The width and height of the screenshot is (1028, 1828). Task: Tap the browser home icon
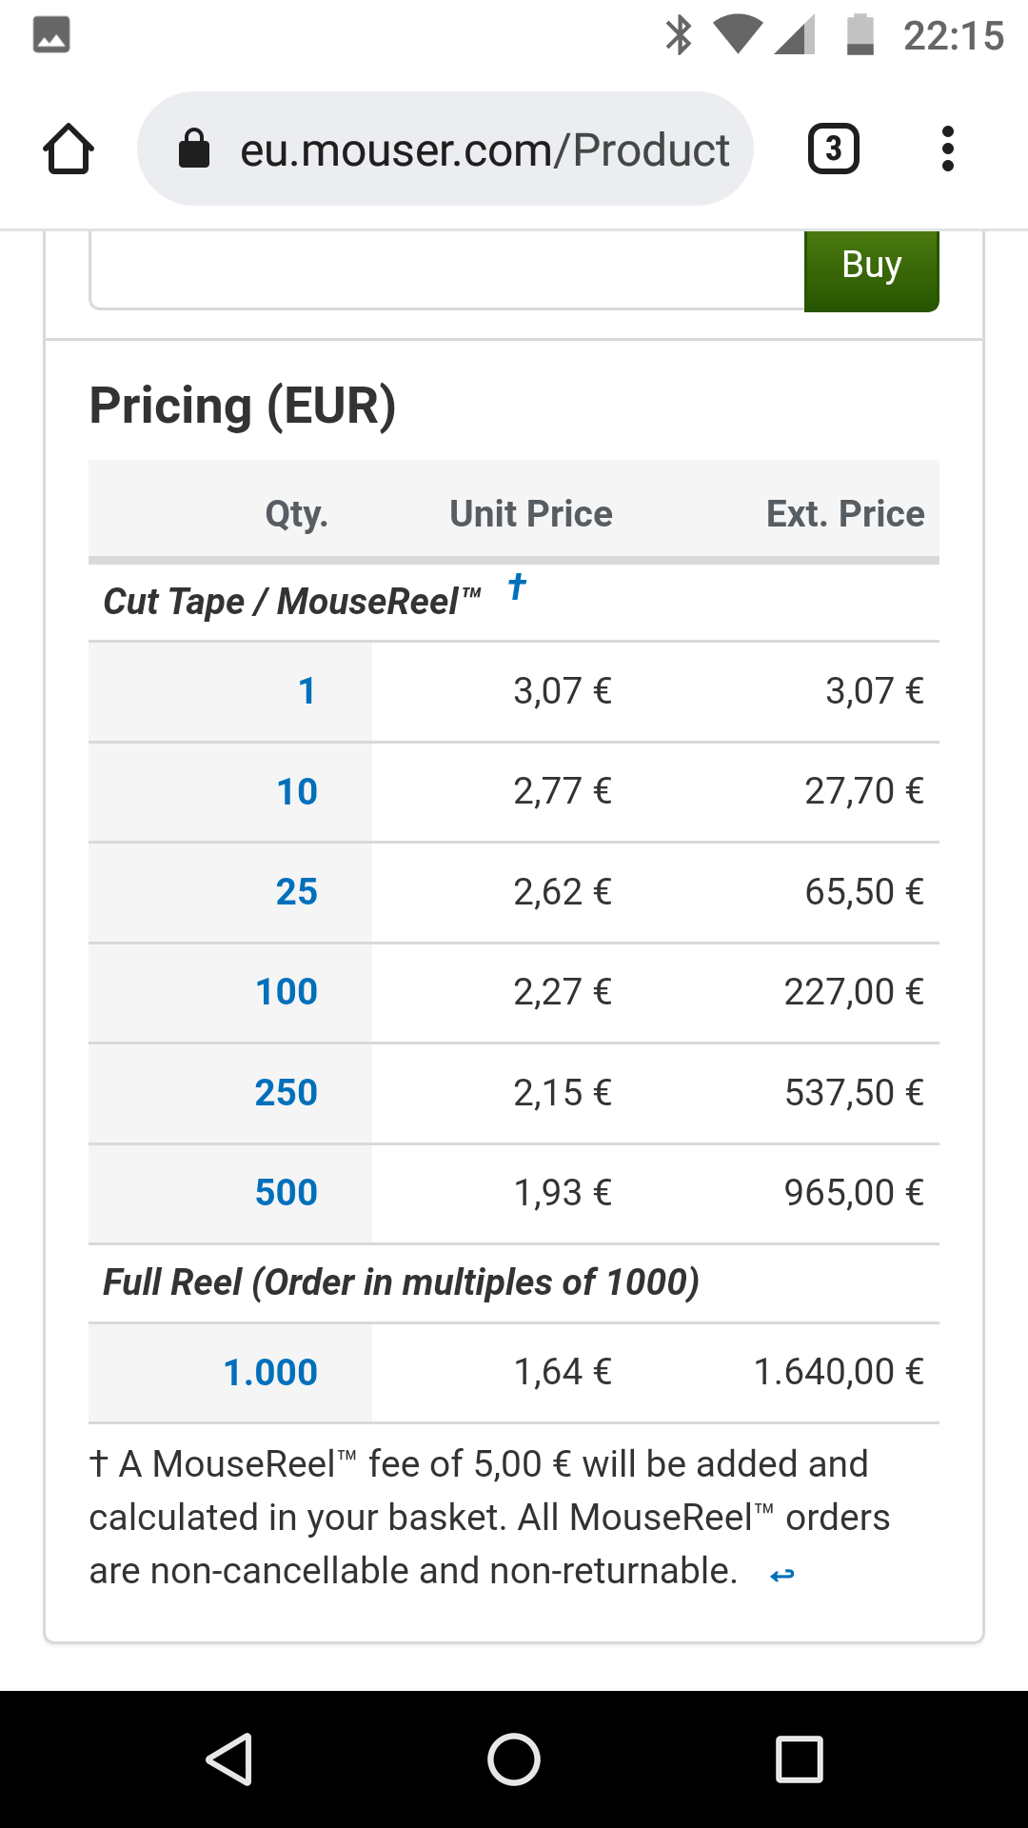[69, 149]
